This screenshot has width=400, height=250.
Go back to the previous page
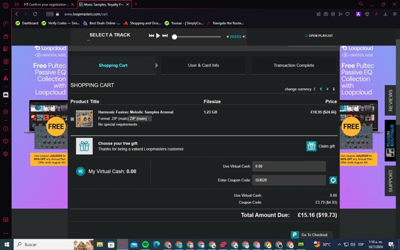pos(17,14)
